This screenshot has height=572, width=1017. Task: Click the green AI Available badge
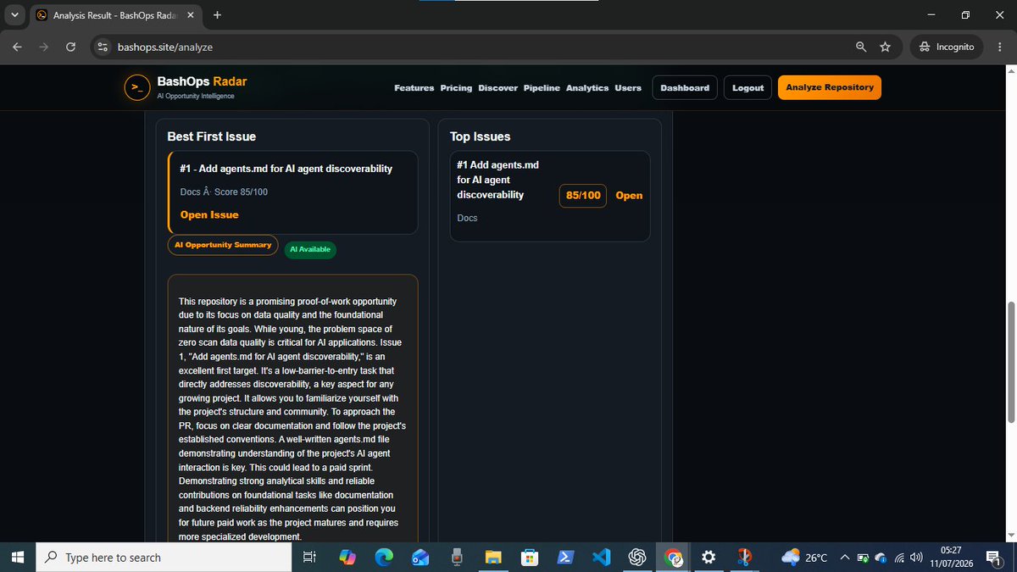[x=310, y=249]
